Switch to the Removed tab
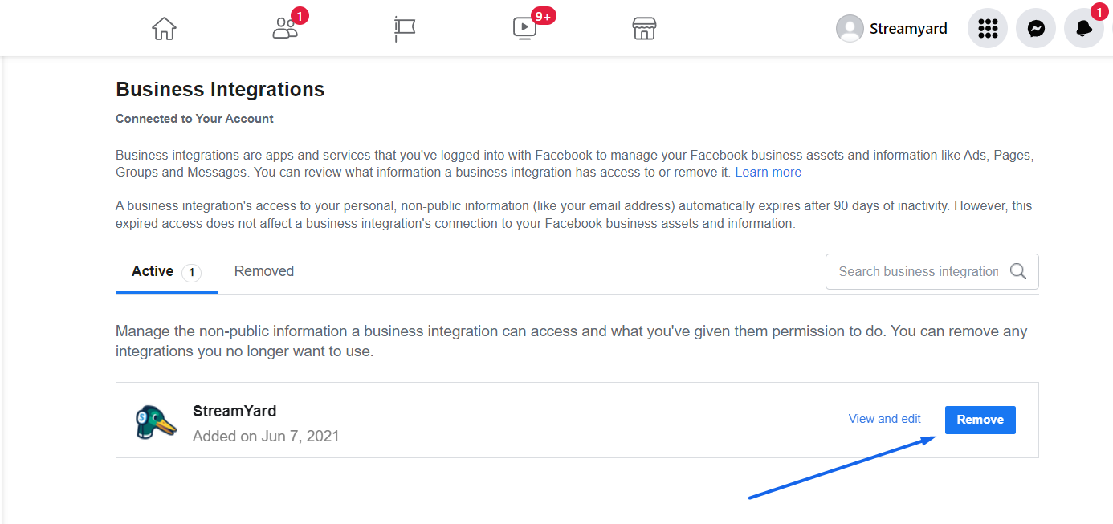 click(x=264, y=271)
